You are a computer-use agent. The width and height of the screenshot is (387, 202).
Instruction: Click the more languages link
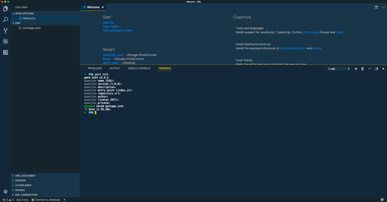coord(340,32)
